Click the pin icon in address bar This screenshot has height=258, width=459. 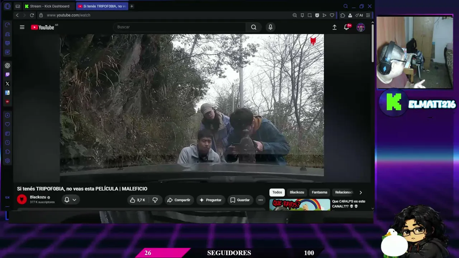pyautogui.click(x=302, y=15)
